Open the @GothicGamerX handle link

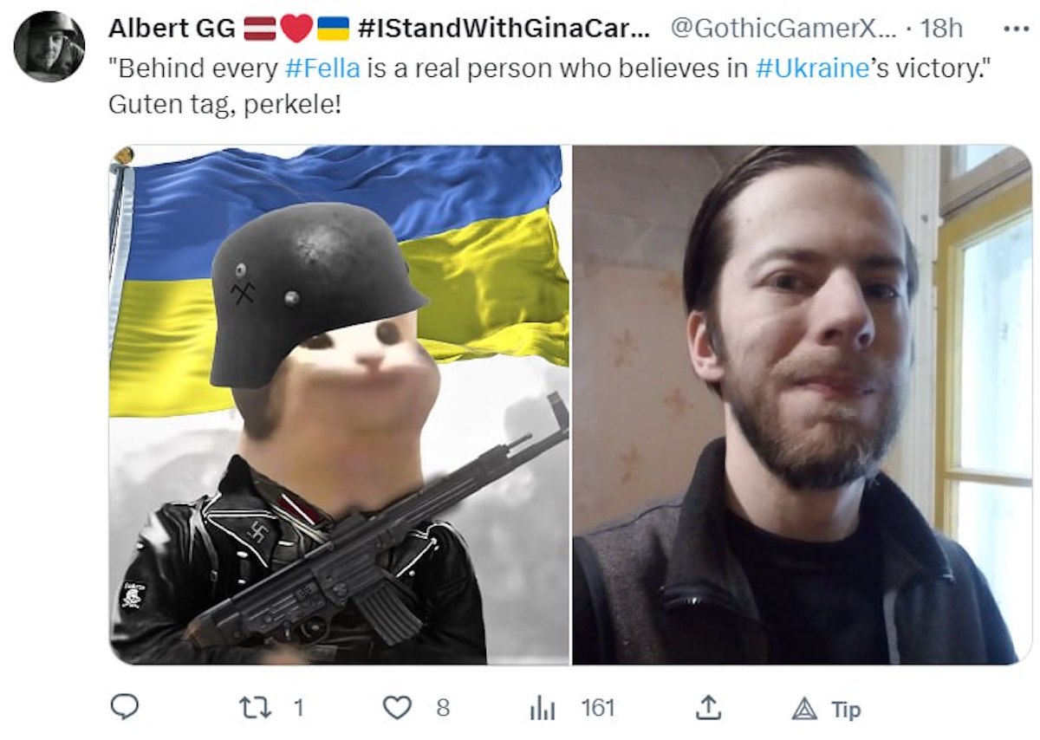783,28
